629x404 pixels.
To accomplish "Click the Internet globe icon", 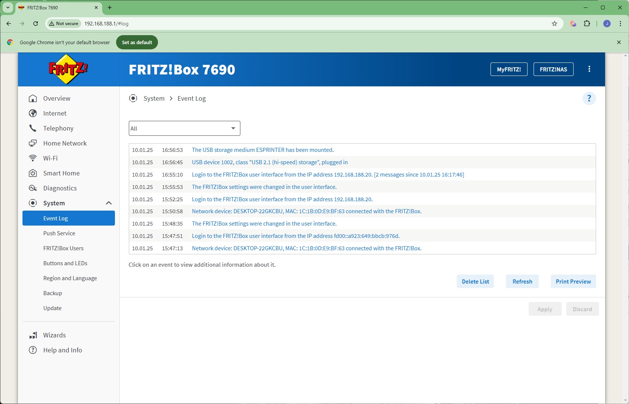I will 33,113.
